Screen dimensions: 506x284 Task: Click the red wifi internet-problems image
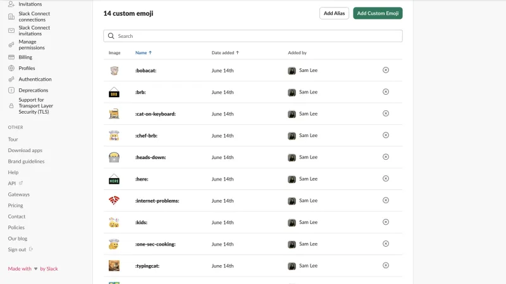114,201
